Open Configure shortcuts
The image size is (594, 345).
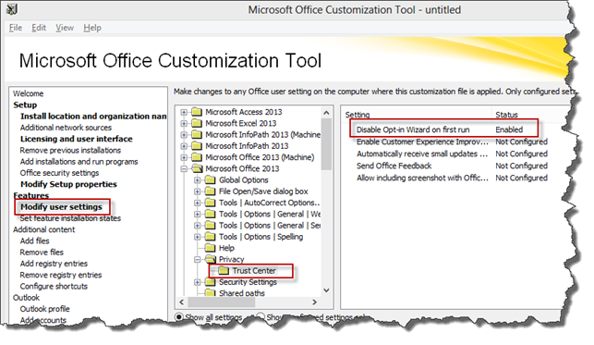pos(54,287)
